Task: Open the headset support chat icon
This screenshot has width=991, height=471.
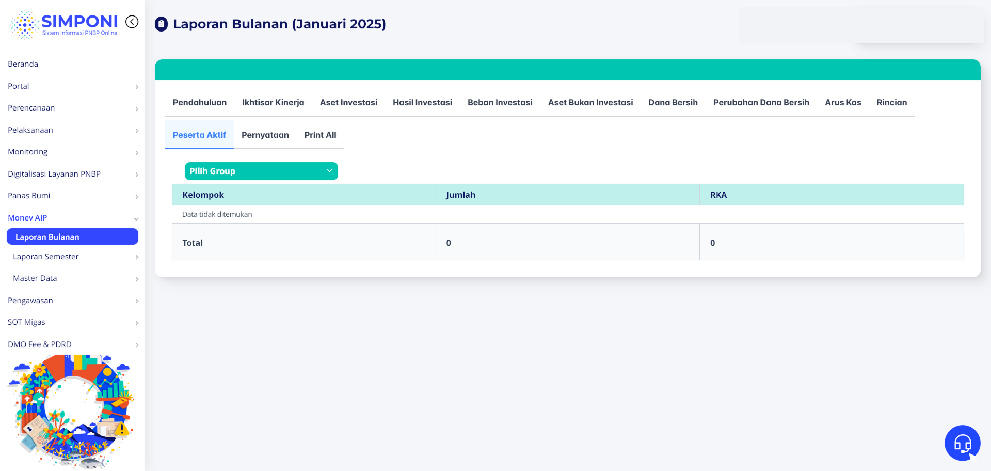Action: click(962, 443)
